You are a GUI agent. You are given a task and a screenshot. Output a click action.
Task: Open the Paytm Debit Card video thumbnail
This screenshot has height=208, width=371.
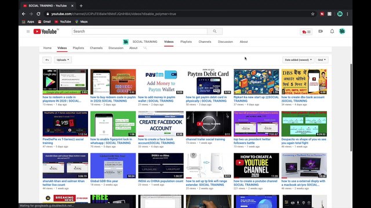(209, 81)
